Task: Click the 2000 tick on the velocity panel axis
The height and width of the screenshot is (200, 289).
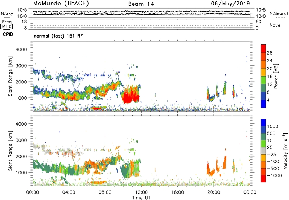Action: [x=21, y=156]
